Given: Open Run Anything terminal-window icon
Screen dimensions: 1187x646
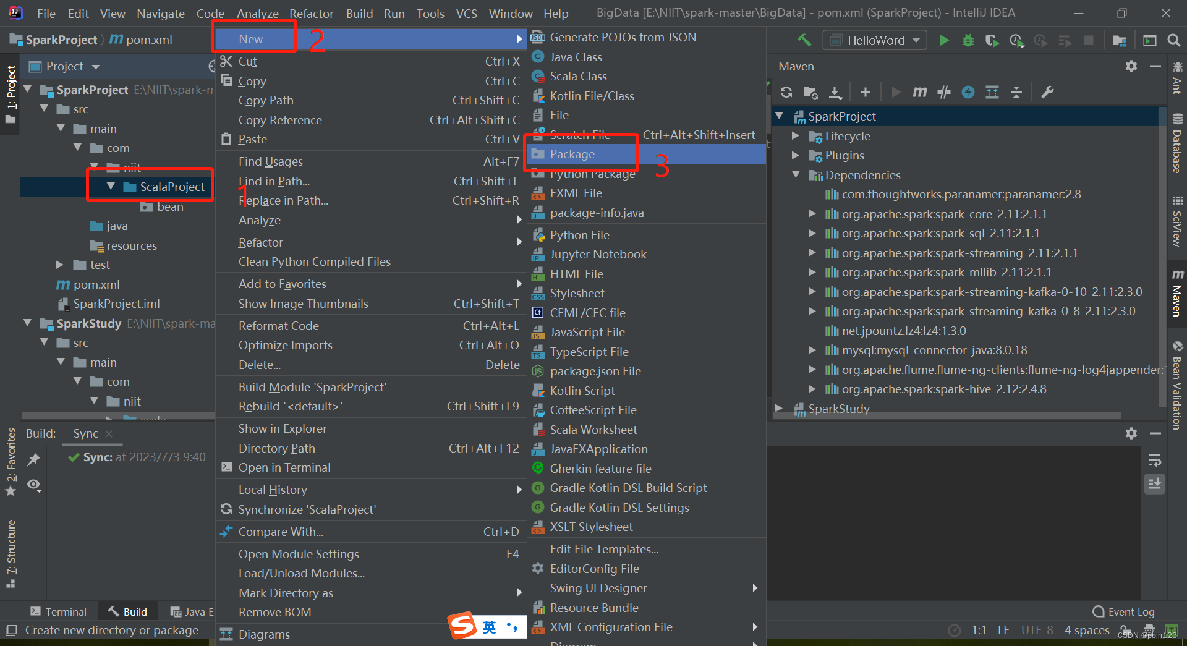Looking at the screenshot, I should click(x=1149, y=40).
